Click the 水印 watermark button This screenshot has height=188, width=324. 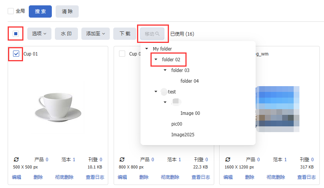pos(66,34)
